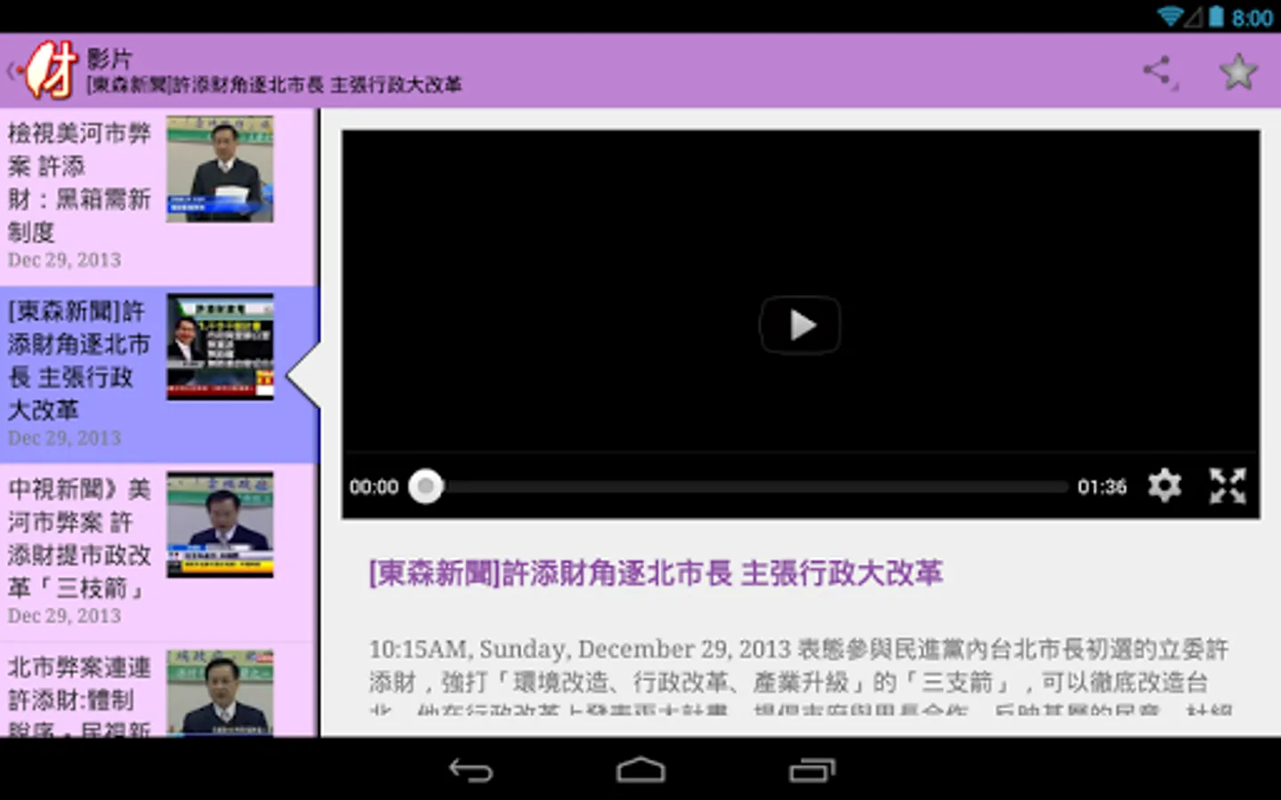Click the Dec 29, 2013 date under 檢視美河市弊案
Image resolution: width=1281 pixels, height=800 pixels.
(64, 260)
